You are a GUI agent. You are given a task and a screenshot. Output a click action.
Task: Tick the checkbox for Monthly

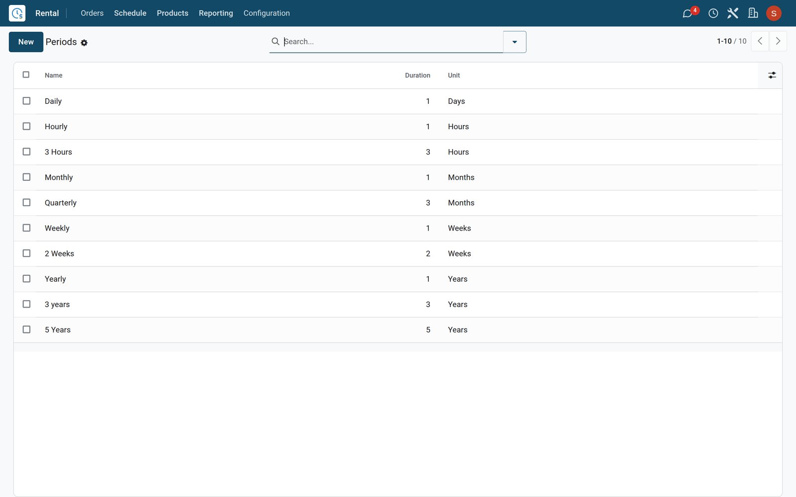click(26, 177)
